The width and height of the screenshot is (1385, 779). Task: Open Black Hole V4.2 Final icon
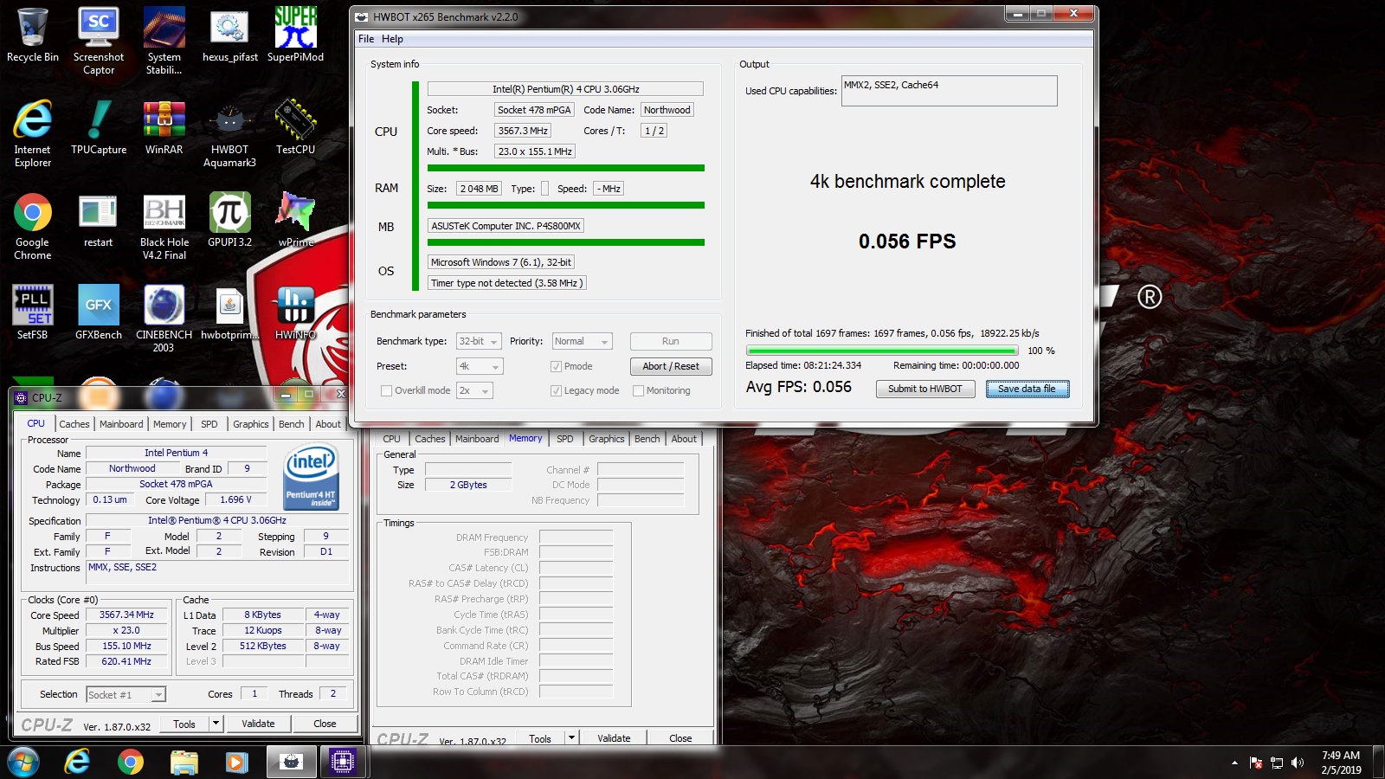coord(164,226)
